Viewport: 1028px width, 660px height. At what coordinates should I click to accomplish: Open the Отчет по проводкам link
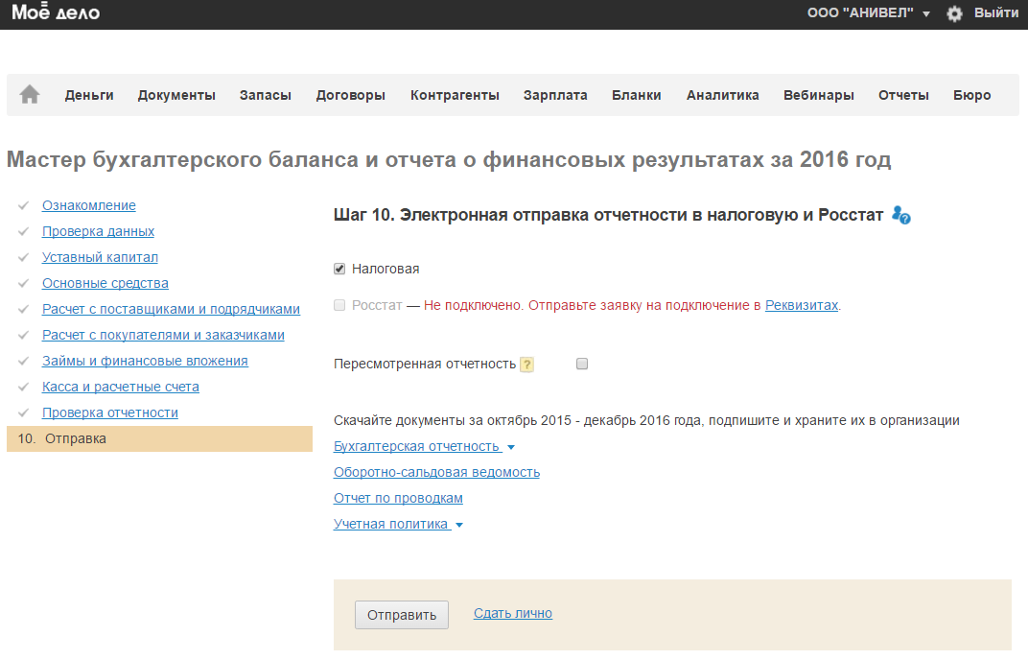[398, 499]
